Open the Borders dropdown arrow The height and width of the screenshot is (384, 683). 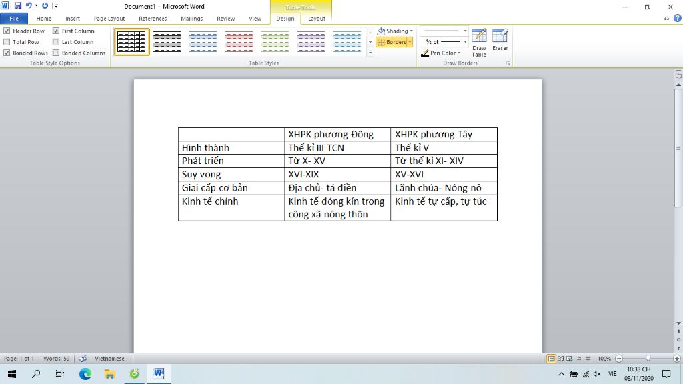point(410,42)
